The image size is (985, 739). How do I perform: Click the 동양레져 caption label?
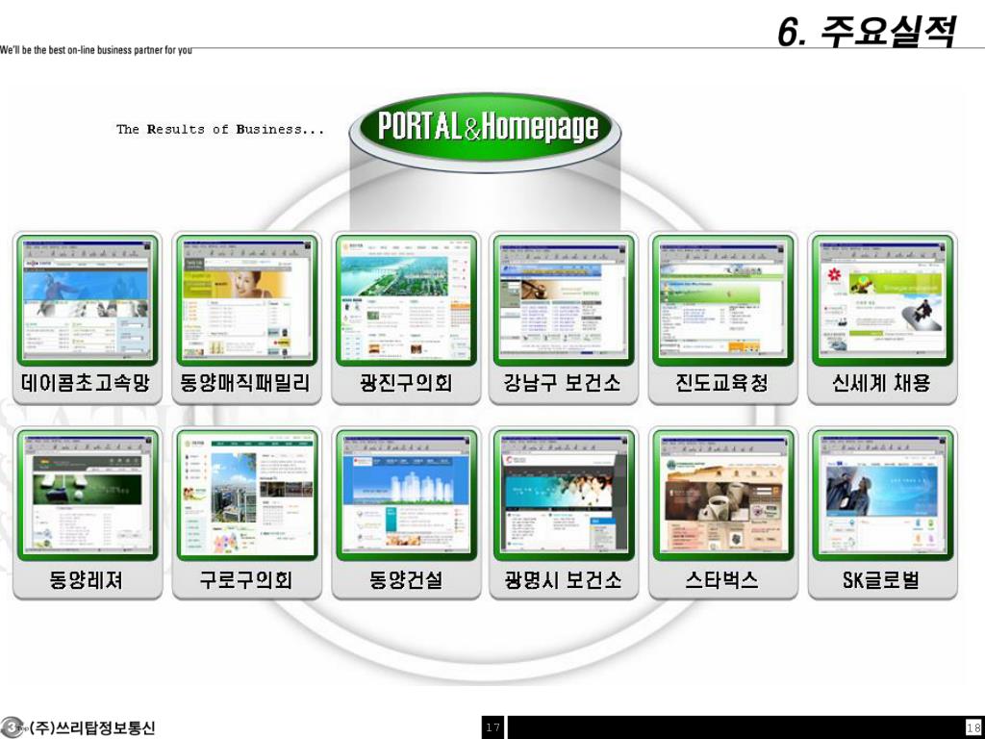click(x=86, y=579)
